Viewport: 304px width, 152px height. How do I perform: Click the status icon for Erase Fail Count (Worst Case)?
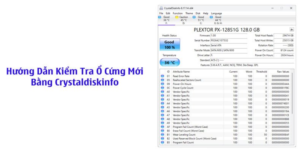163,131
